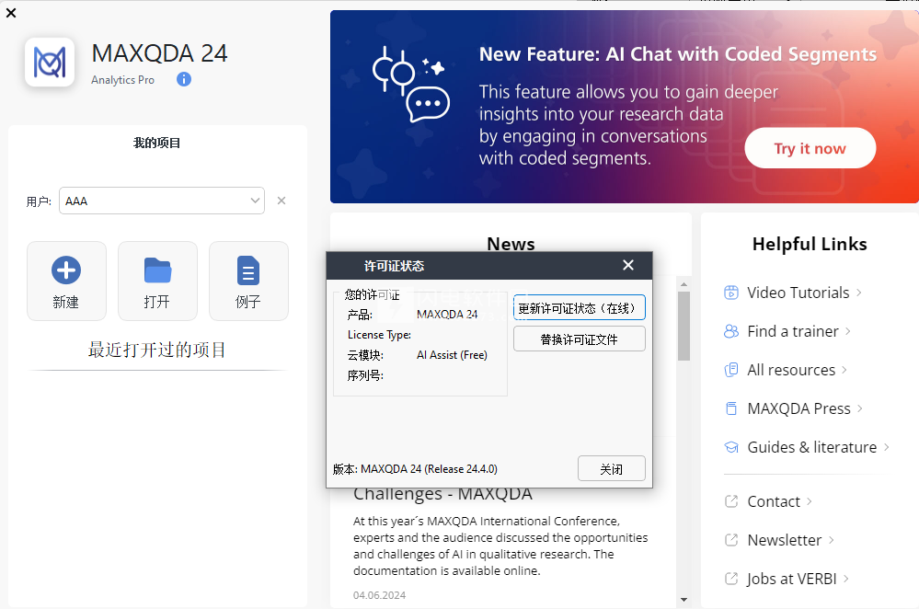
Task: Click the License Type: label
Action: (379, 335)
